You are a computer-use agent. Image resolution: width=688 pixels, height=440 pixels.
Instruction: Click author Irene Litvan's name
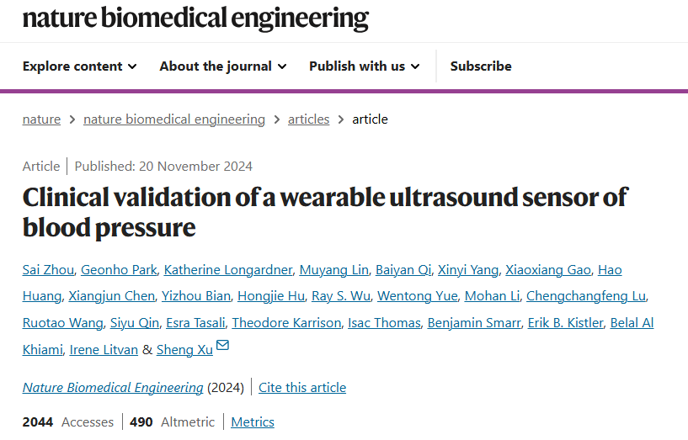tap(104, 350)
